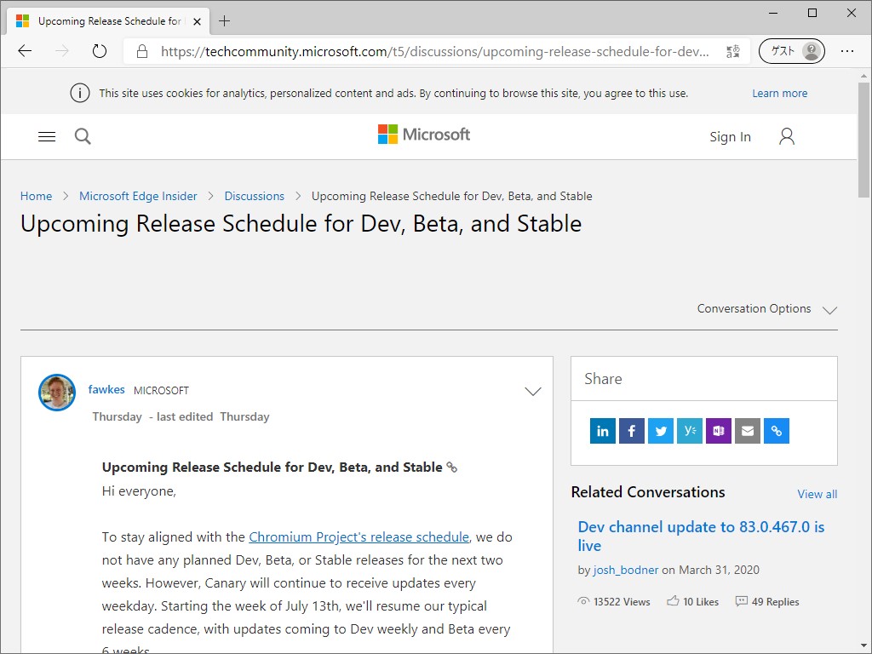872x654 pixels.
Task: Open the guest profile account dropdown
Action: [x=791, y=51]
